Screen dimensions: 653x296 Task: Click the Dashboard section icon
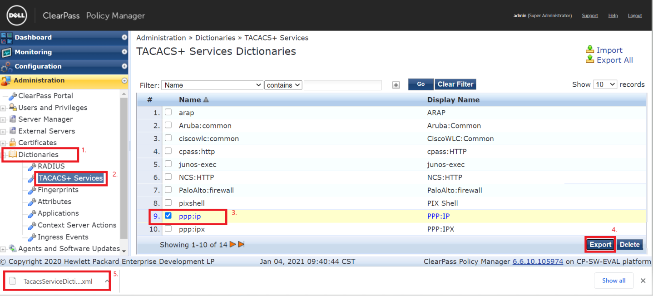[x=6, y=38]
